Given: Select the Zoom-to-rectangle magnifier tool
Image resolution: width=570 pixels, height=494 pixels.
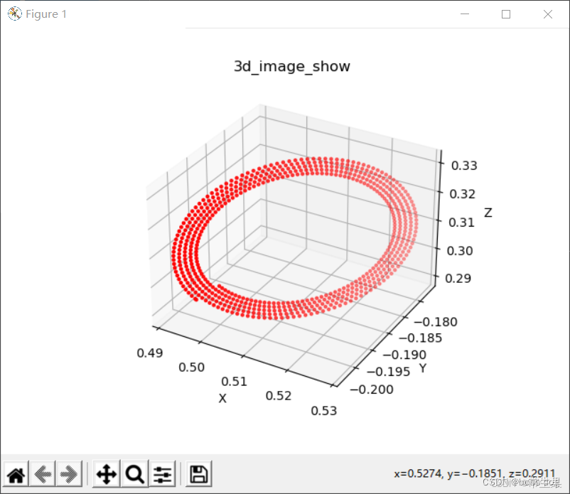Looking at the screenshot, I should click(134, 473).
